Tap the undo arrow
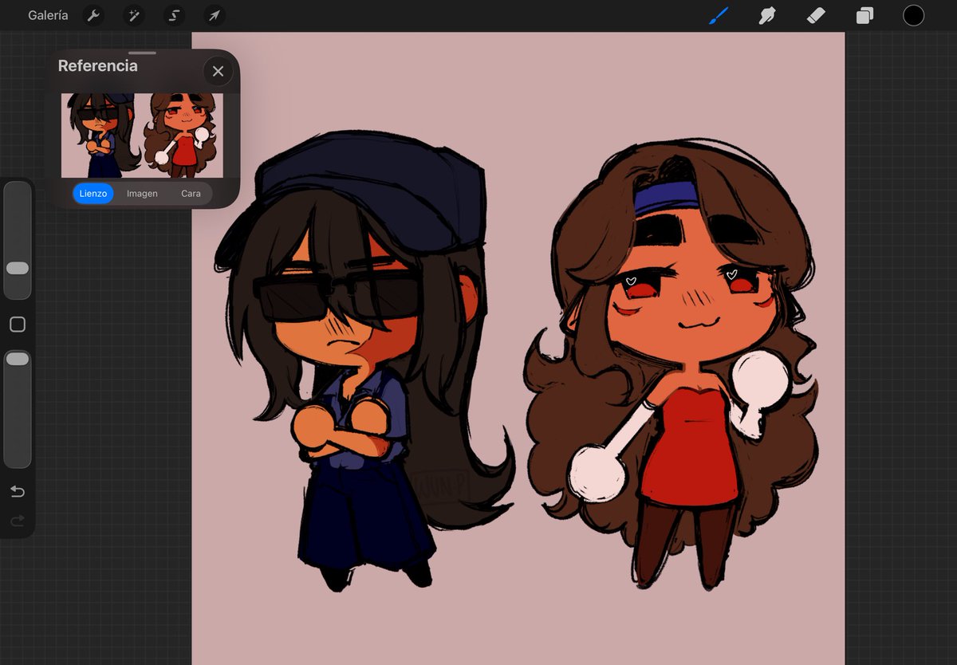957x665 pixels. (x=18, y=491)
